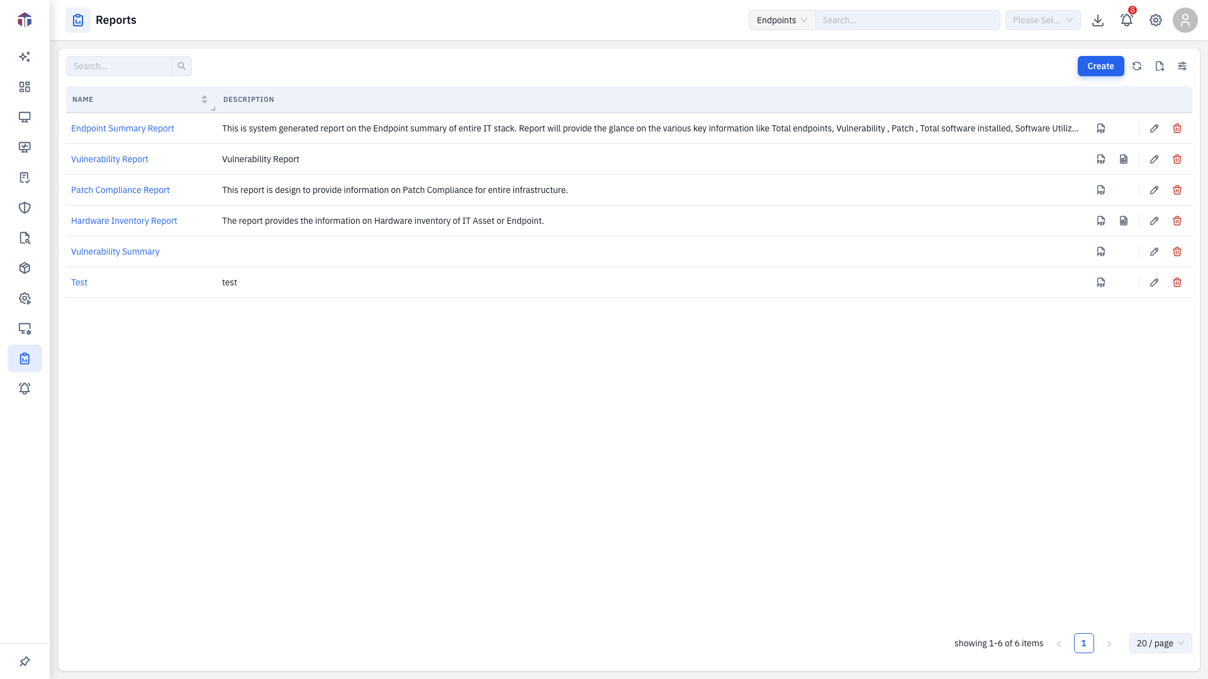Click the app logo in the sidebar
1208x679 pixels.
coord(25,20)
